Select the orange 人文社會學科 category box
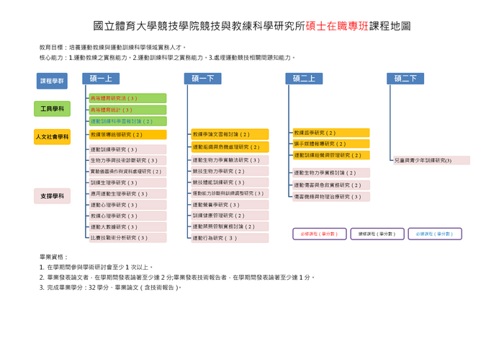The height and width of the screenshot is (357, 504). [x=52, y=136]
